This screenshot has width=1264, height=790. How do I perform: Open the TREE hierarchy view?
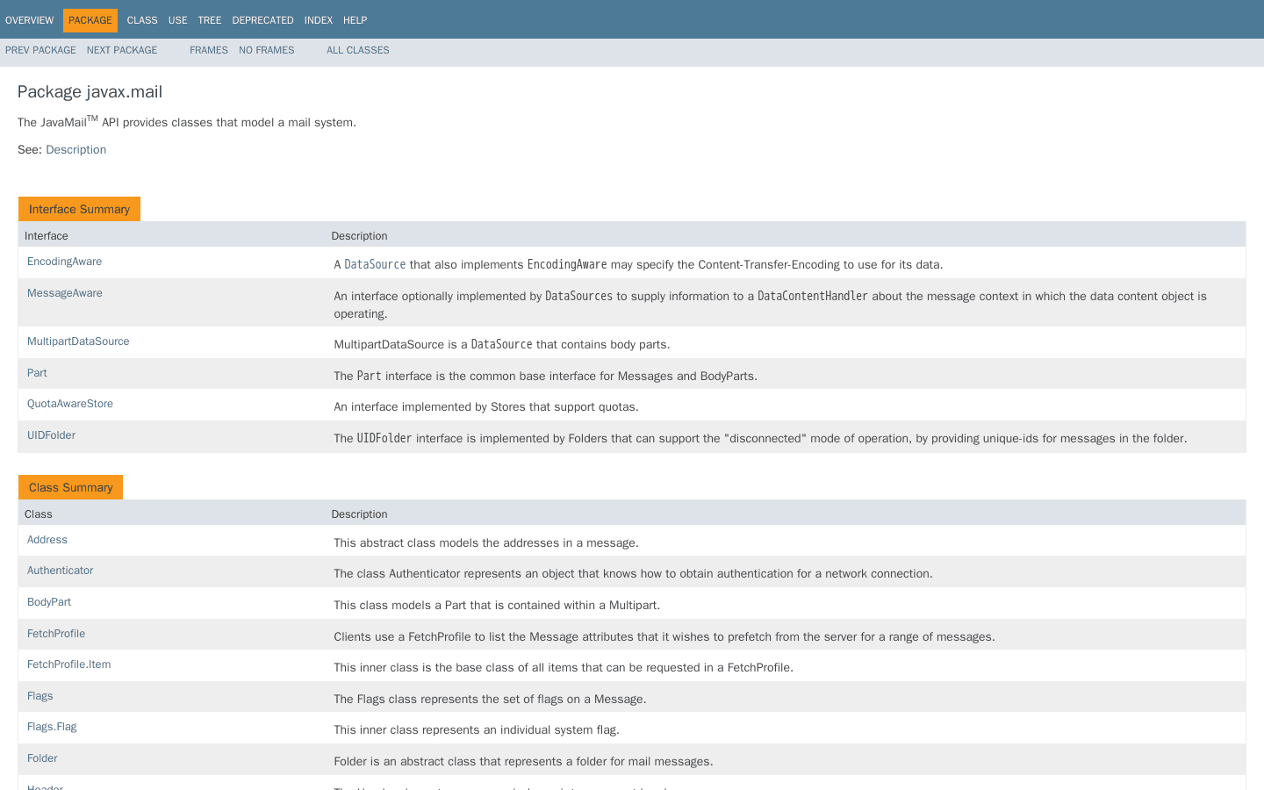click(x=209, y=19)
